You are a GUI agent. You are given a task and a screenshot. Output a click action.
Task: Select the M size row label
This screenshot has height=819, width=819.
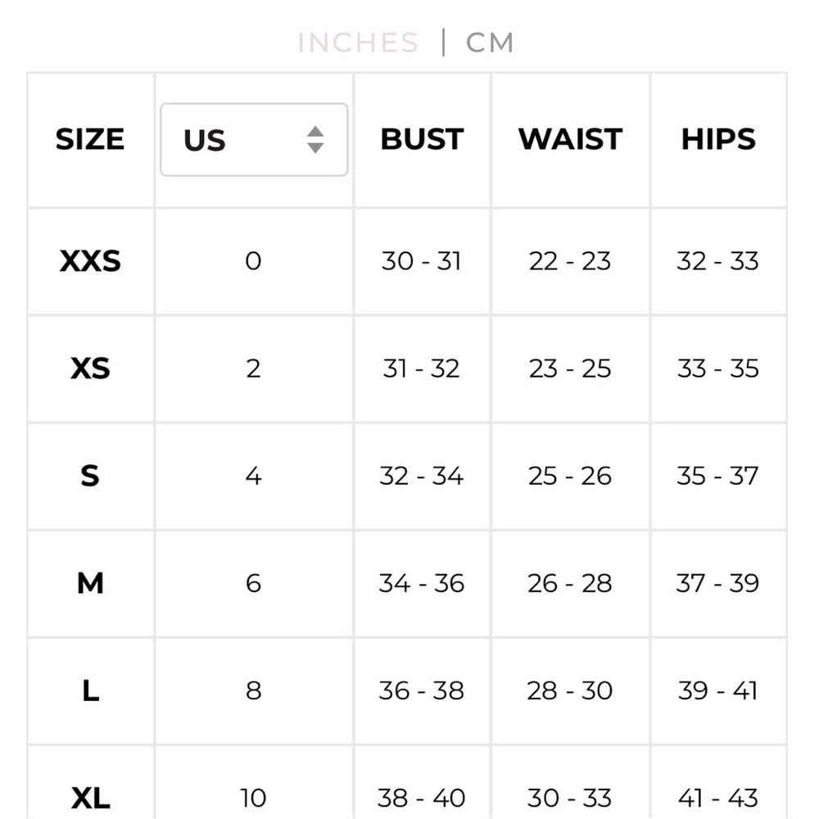coord(90,583)
